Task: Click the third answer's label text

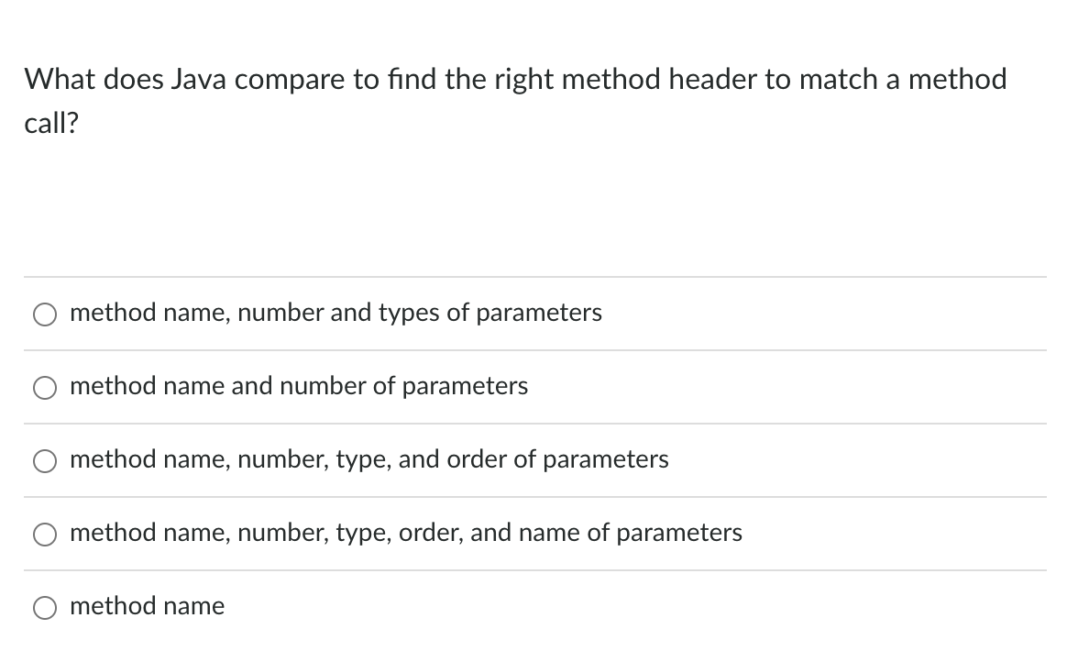Action: 369,460
